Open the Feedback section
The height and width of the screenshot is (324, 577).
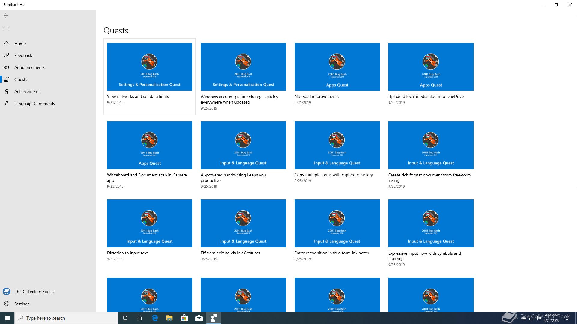pyautogui.click(x=23, y=55)
